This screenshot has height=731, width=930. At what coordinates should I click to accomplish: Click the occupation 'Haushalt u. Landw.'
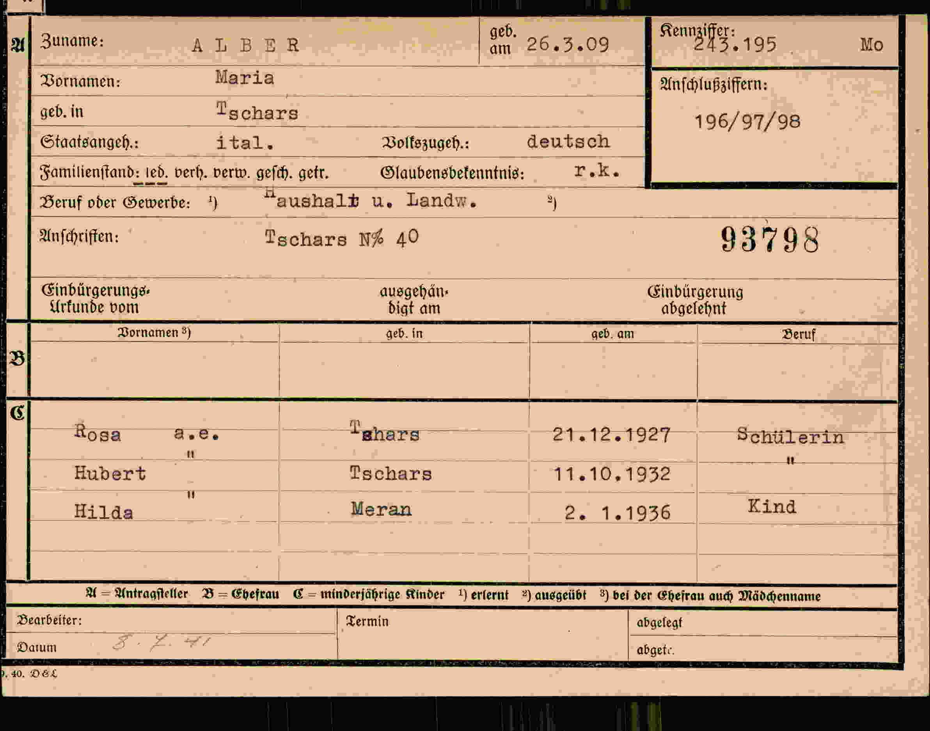(x=370, y=199)
